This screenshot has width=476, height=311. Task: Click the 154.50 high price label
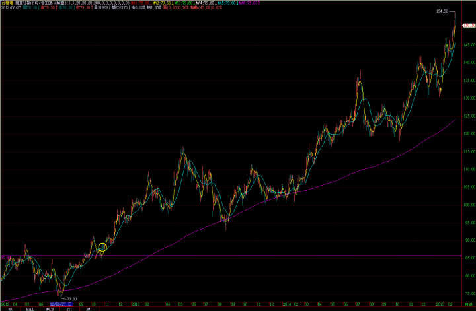point(442,11)
